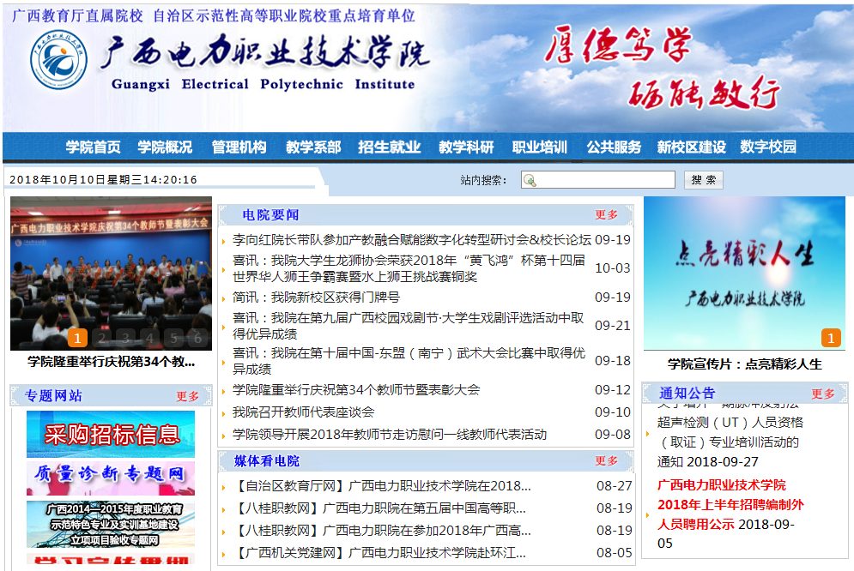Screen dimensions: 854x571
Task: Select slide number 2 on news slideshow
Action: pyautogui.click(x=102, y=339)
